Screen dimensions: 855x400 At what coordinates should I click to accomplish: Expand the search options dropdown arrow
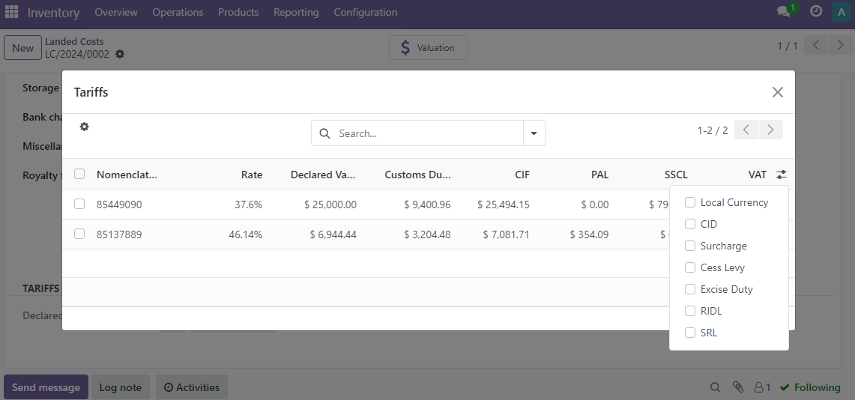click(x=534, y=133)
